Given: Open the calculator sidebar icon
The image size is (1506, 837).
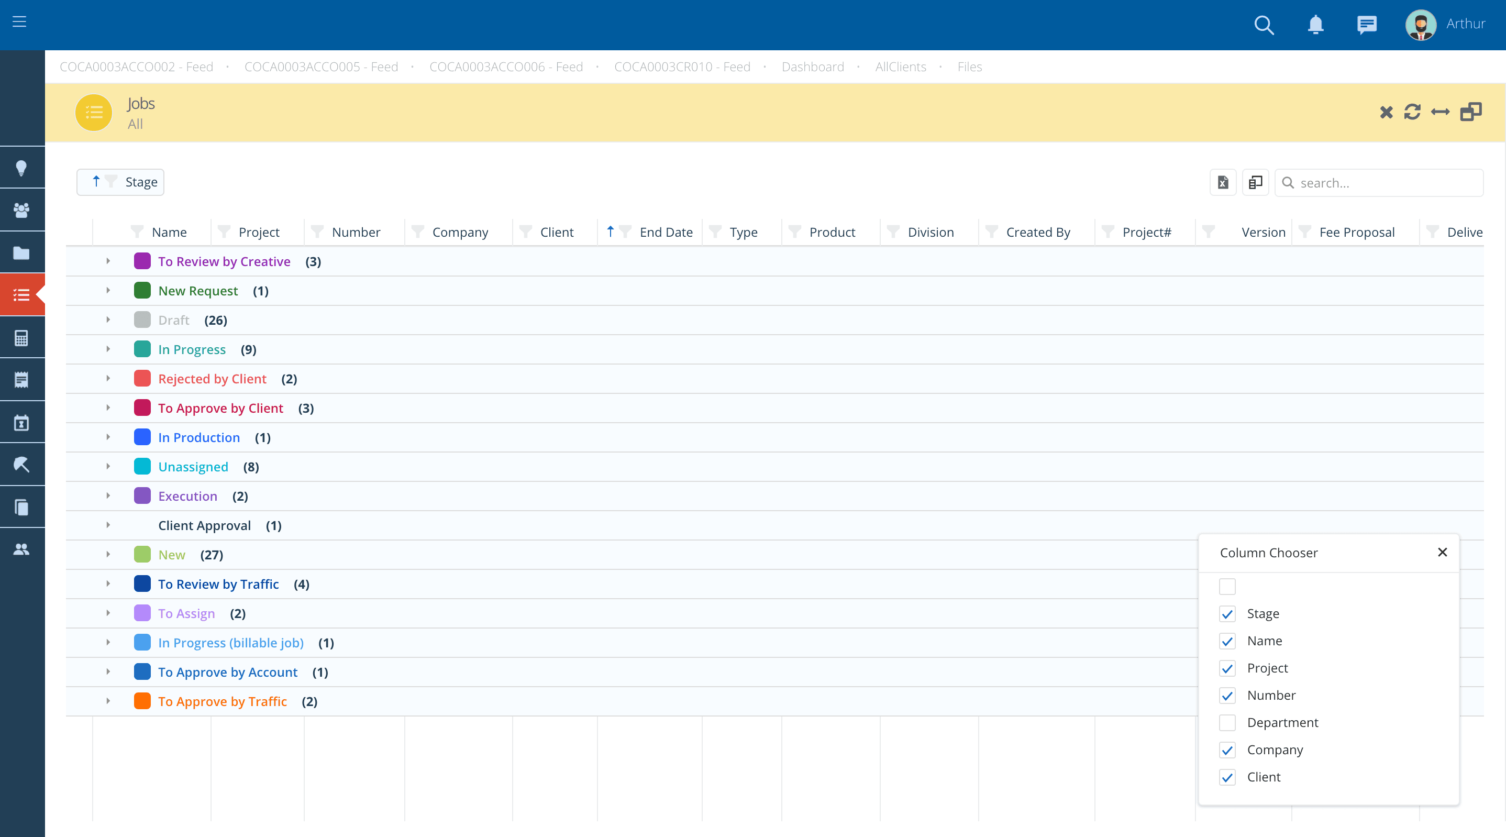Looking at the screenshot, I should click(21, 337).
